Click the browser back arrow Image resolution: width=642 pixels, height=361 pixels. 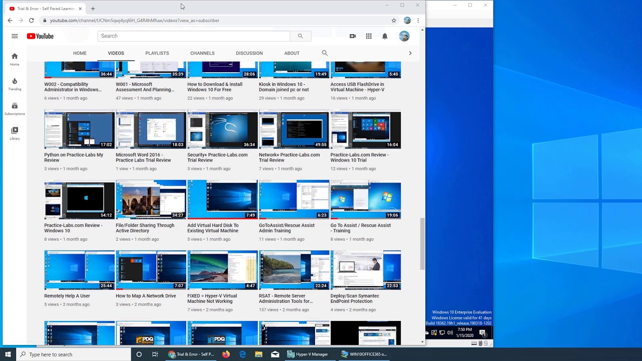point(10,21)
